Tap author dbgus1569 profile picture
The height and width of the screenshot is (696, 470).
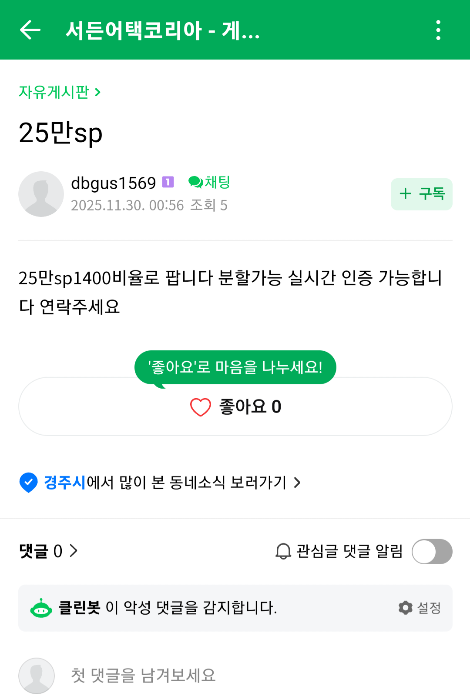[x=41, y=194]
